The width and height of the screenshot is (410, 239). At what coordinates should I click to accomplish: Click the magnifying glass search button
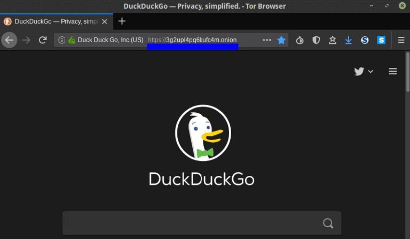[328, 223]
